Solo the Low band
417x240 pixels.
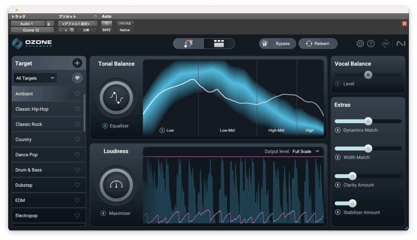162,131
